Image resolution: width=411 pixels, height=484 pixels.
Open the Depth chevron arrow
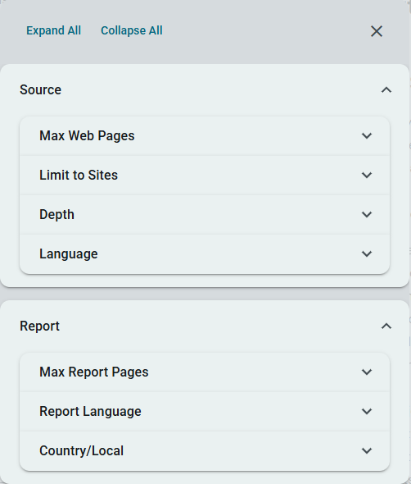[x=367, y=214]
